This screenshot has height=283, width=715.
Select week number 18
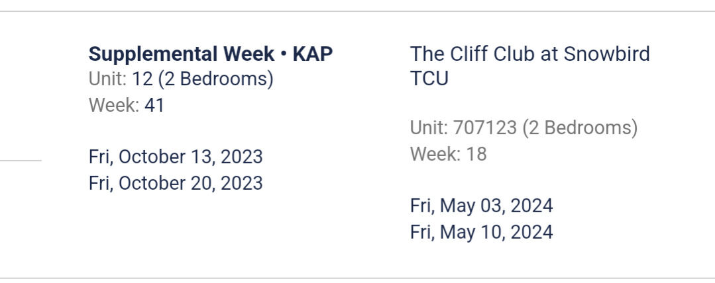click(475, 154)
